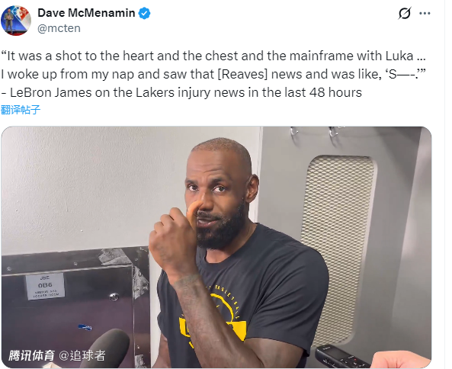The width and height of the screenshot is (452, 369).
Task: Click the Dave McMenamin display name
Action: (86, 13)
